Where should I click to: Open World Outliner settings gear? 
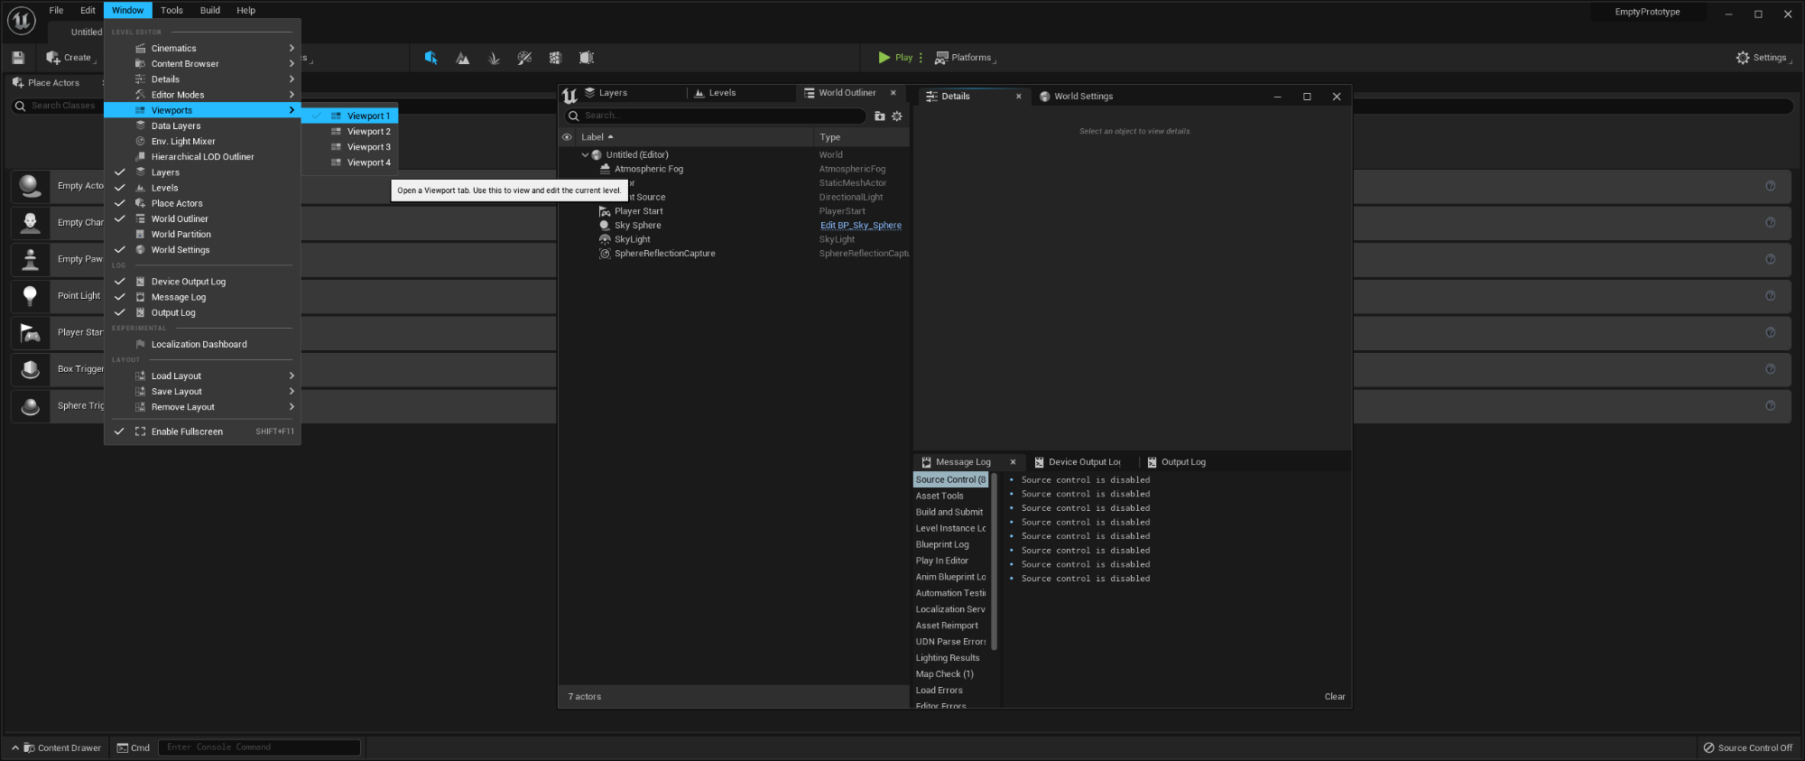tap(897, 116)
